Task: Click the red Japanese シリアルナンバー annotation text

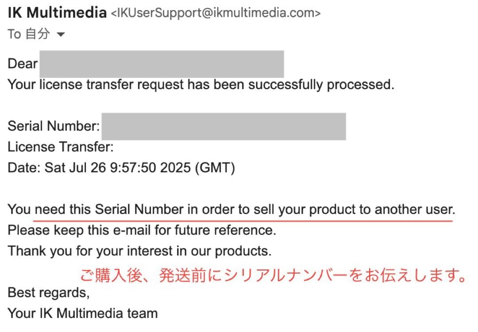Action: click(273, 276)
